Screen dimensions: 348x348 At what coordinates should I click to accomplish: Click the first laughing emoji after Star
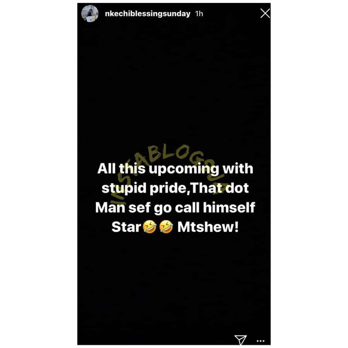(149, 227)
